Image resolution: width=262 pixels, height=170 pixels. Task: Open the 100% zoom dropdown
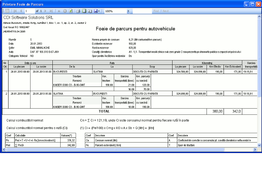pos(128,11)
